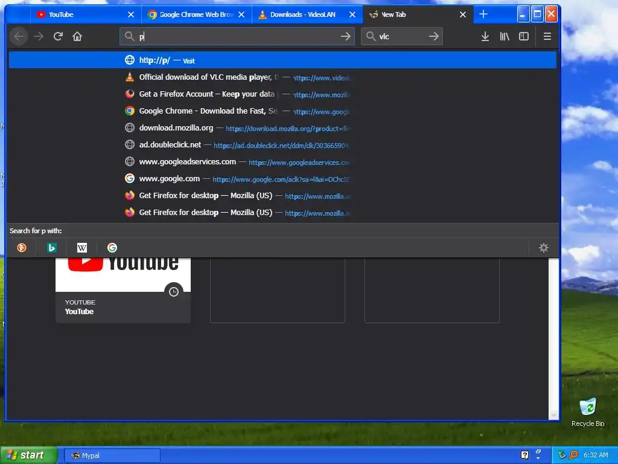The image size is (618, 464).
Task: Select the New Tab tab
Action: (x=418, y=14)
